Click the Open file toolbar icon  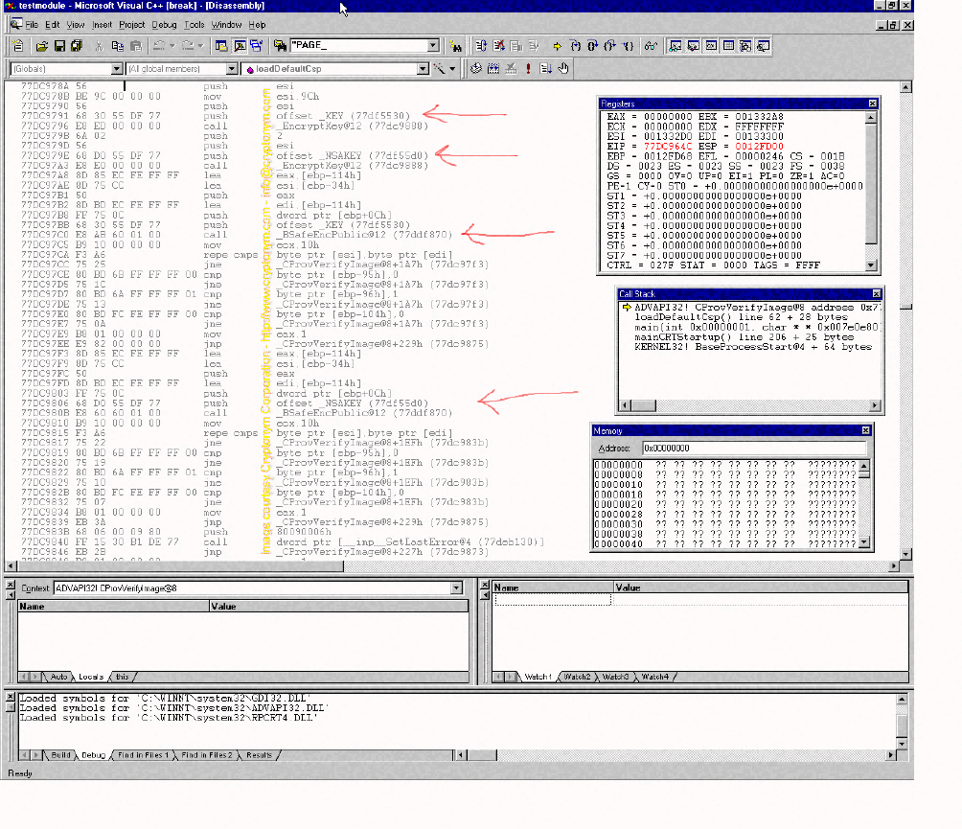(x=41, y=46)
